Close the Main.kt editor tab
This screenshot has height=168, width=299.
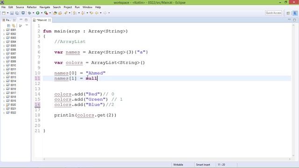click(50, 20)
